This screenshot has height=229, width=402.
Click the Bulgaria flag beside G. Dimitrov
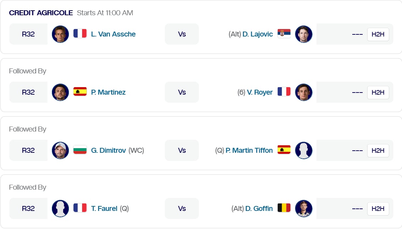pyautogui.click(x=80, y=150)
